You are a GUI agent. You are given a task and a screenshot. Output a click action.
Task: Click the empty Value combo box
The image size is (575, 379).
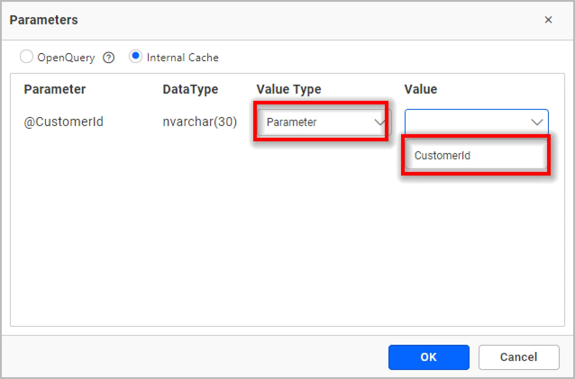(x=466, y=122)
